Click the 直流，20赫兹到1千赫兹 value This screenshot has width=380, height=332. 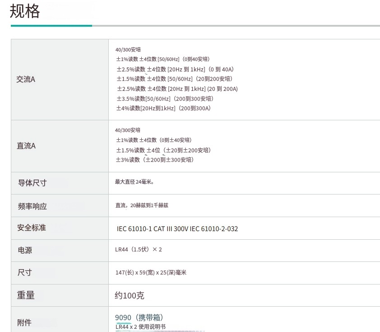[142, 205]
